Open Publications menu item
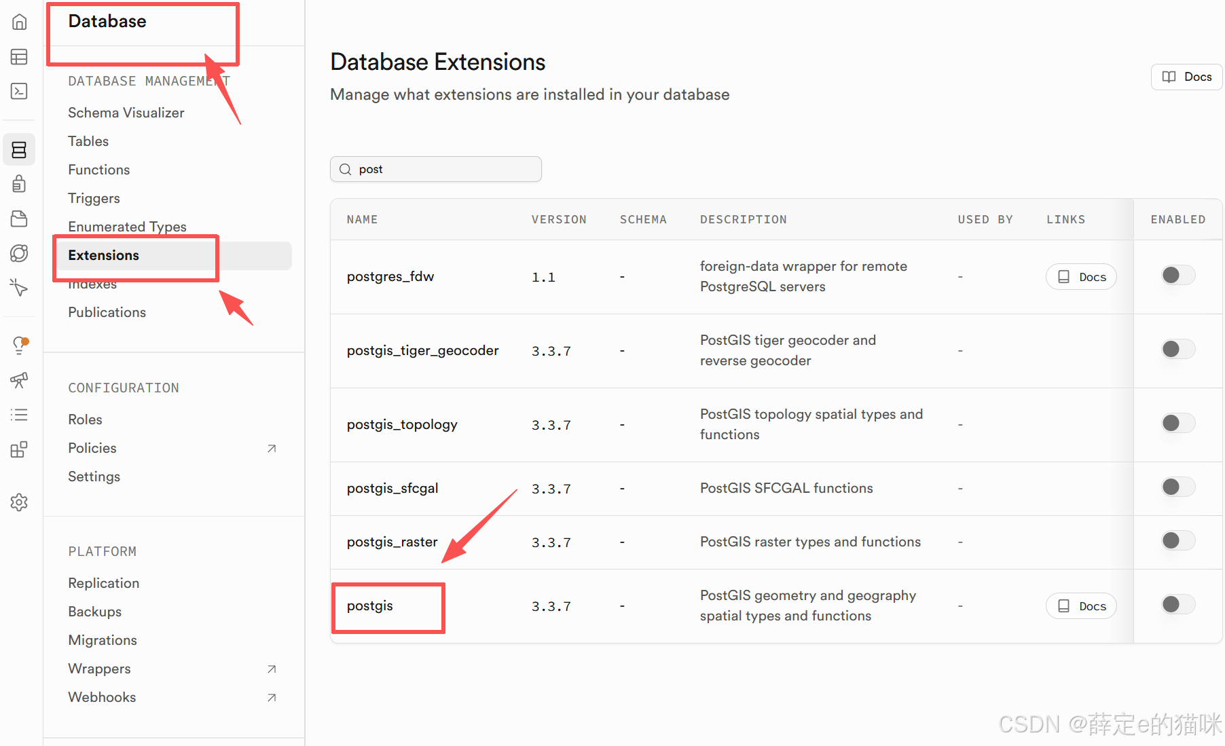Image resolution: width=1225 pixels, height=746 pixels. 107,312
